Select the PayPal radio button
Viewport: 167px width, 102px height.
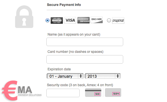[x=109, y=20]
